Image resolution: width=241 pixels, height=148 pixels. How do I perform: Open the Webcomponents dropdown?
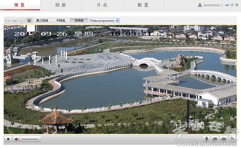pyautogui.click(x=104, y=21)
